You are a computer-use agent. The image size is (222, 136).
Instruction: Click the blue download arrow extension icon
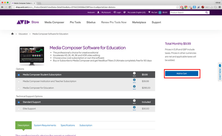click(194, 7)
